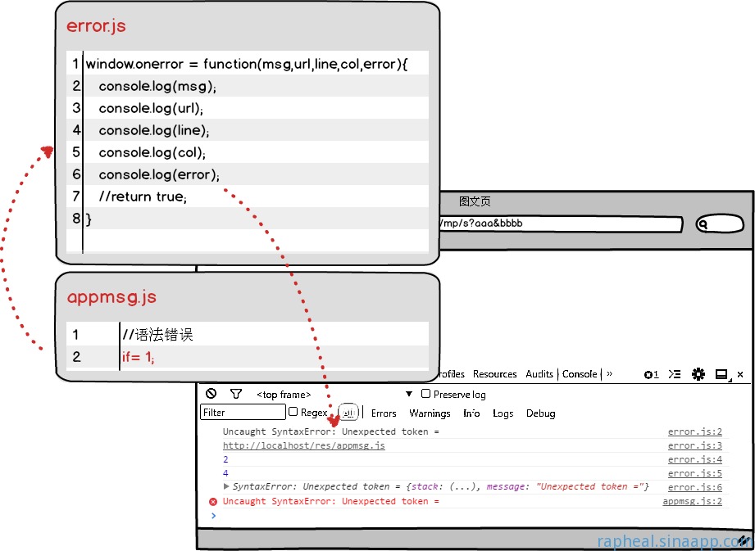Click the browser address bar
Image resolution: width=755 pixels, height=551 pixels.
click(561, 224)
